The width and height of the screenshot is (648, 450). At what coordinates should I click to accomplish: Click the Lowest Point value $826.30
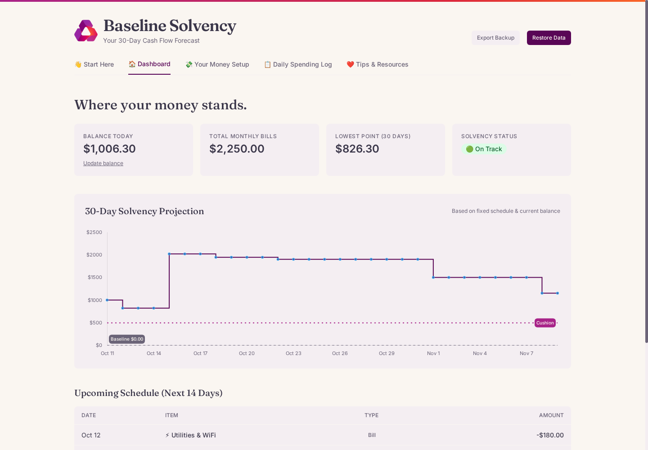[x=357, y=149]
